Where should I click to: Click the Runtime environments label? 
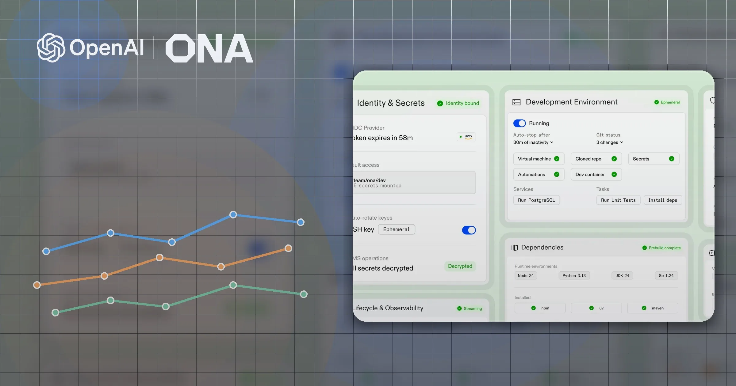coord(536,266)
